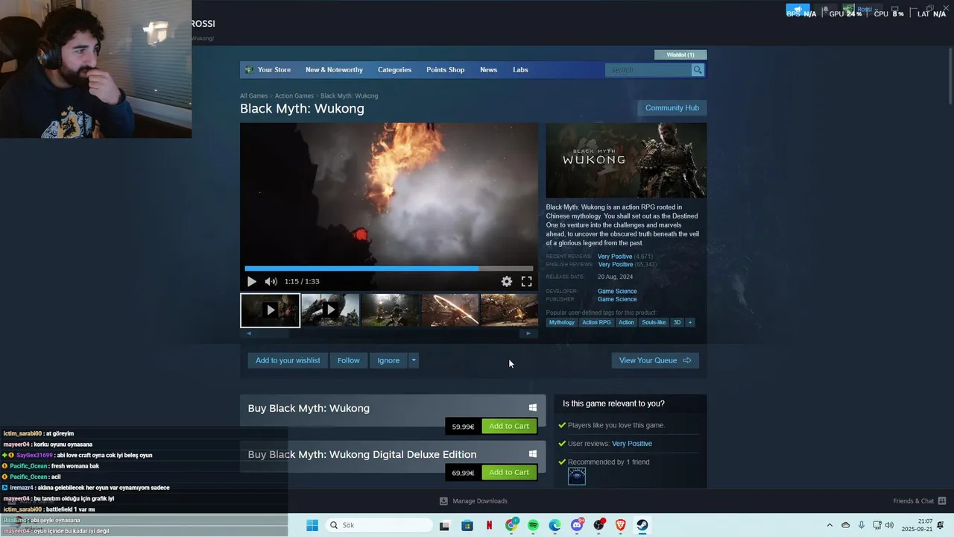954x537 pixels.
Task: Add Digital Deluxe Edition to cart
Action: pos(509,472)
